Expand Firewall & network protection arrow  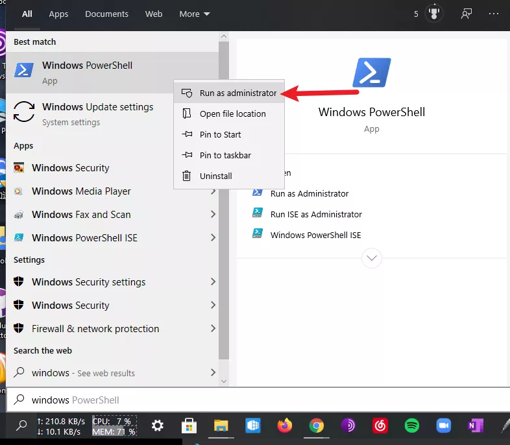click(213, 328)
